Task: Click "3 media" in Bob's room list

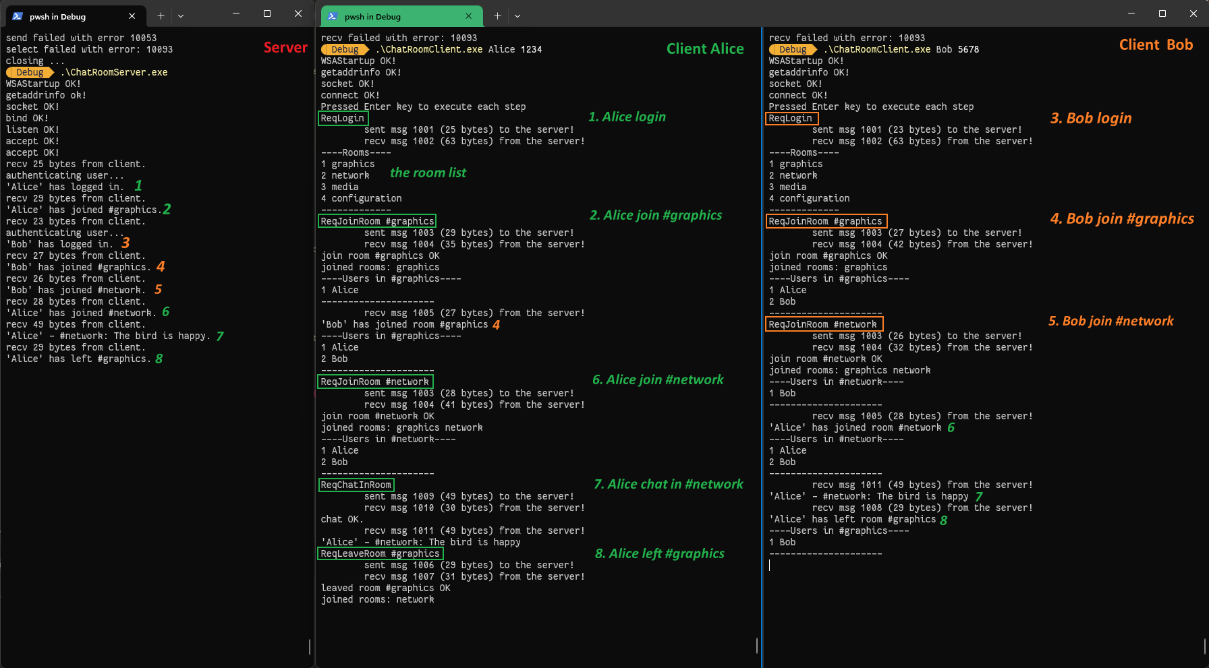Action: pos(787,187)
